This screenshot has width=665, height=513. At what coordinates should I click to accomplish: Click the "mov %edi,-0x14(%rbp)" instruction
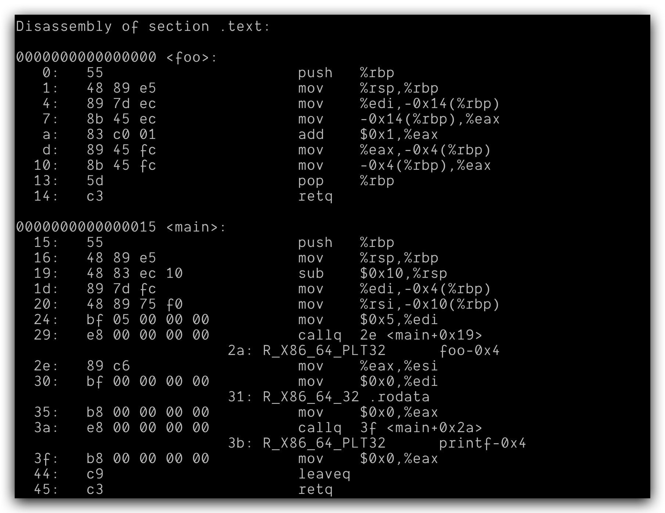(x=399, y=104)
